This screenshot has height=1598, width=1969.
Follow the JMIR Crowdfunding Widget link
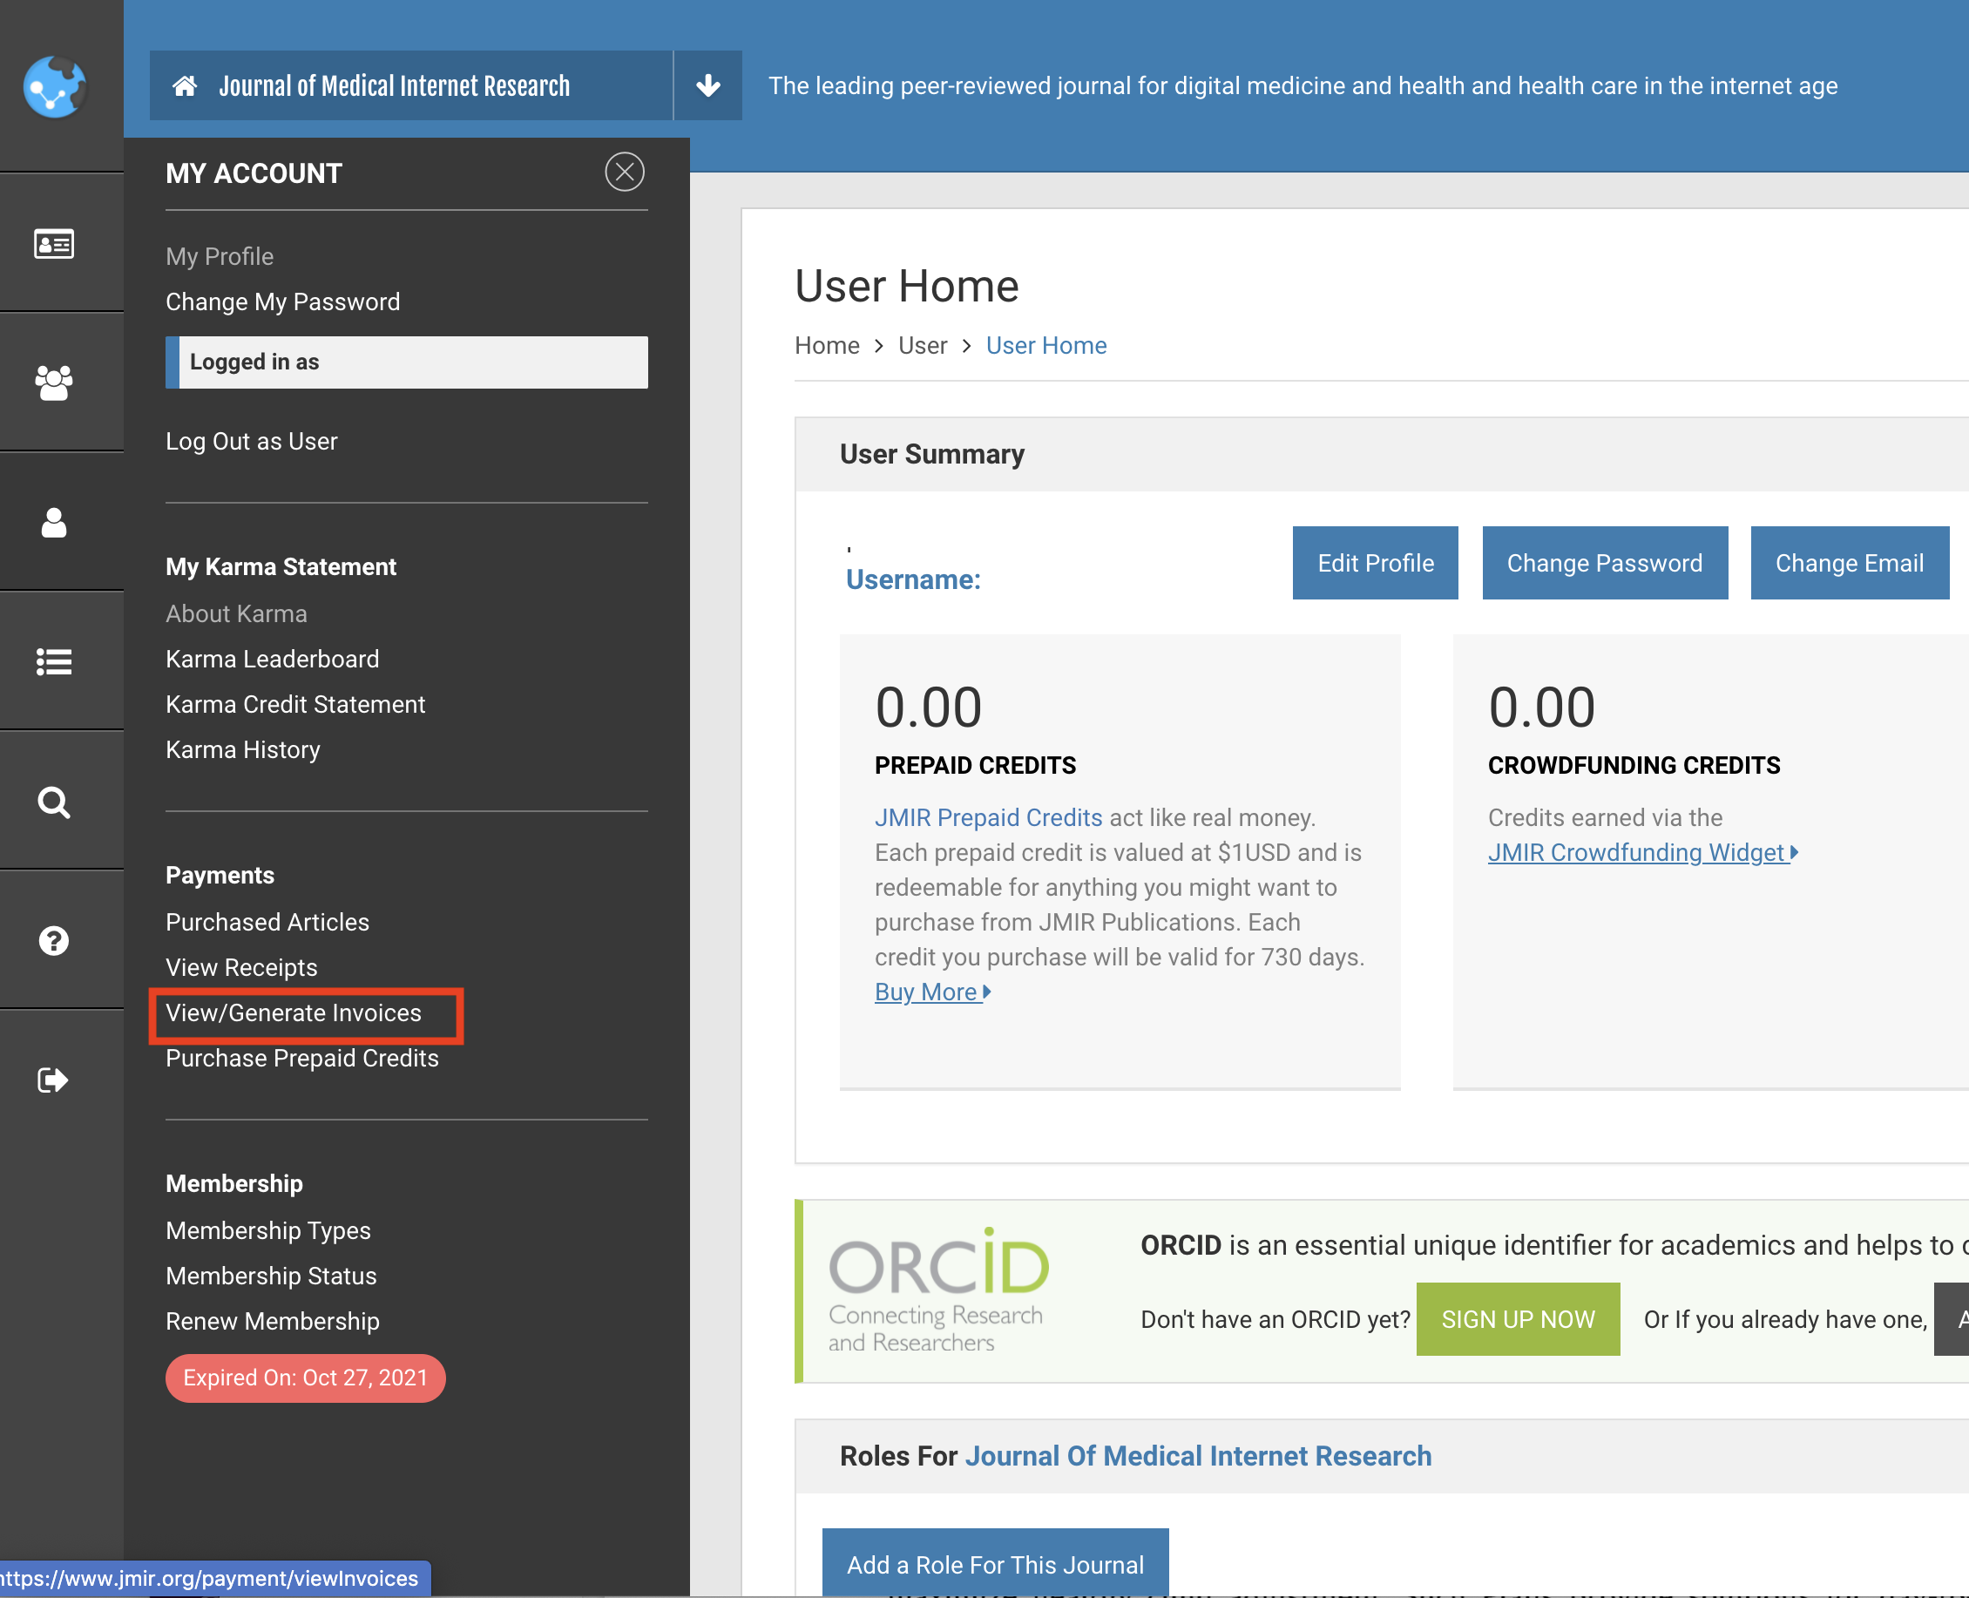[x=1641, y=852]
